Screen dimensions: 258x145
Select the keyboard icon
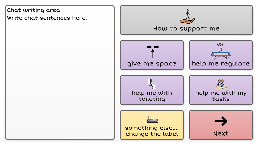click(152, 119)
